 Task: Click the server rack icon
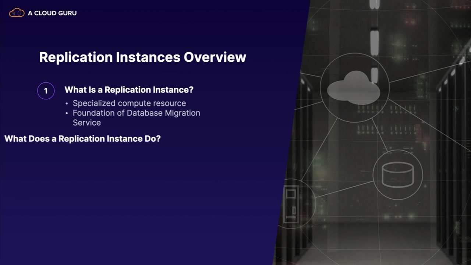pyautogui.click(x=291, y=204)
